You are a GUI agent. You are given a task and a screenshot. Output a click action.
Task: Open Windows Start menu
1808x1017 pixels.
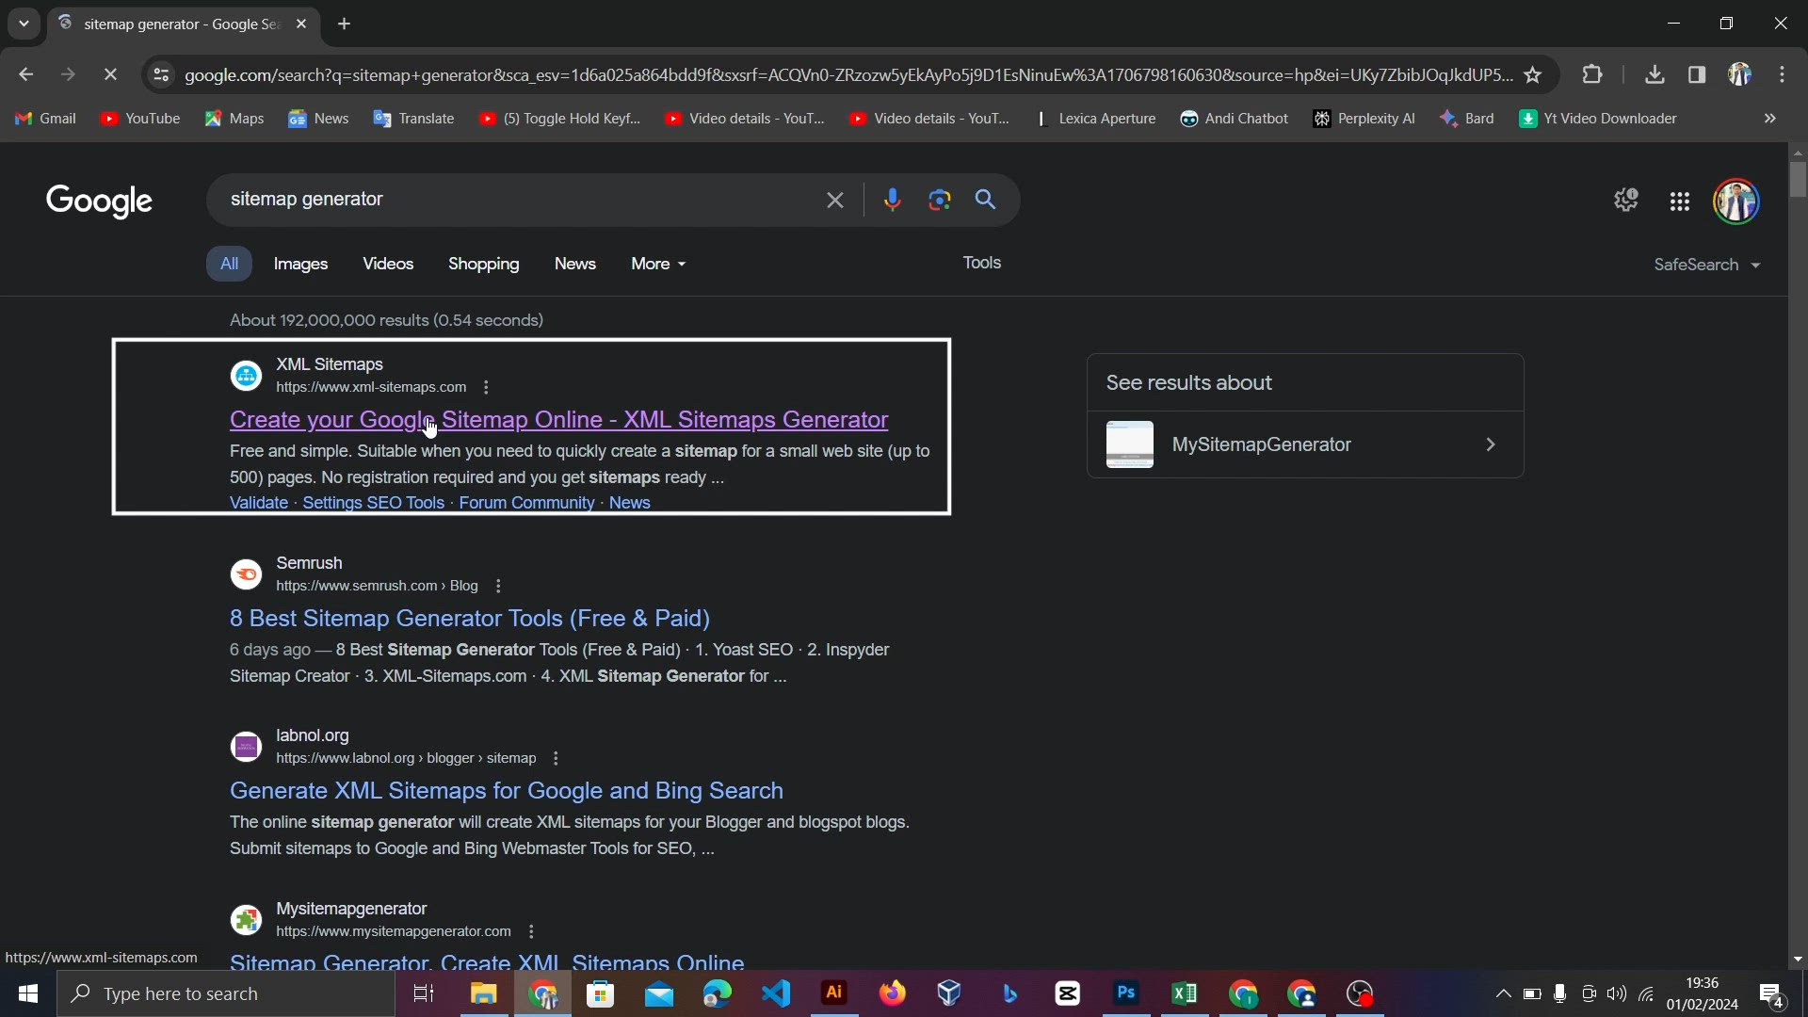[28, 993]
